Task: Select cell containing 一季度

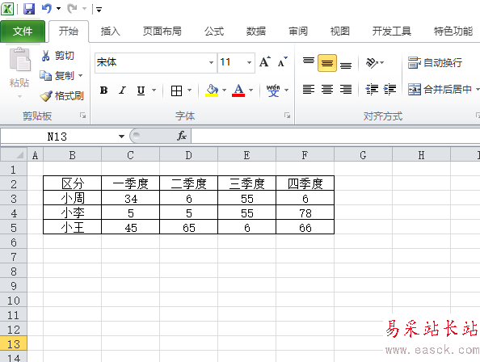Action: coord(130,183)
